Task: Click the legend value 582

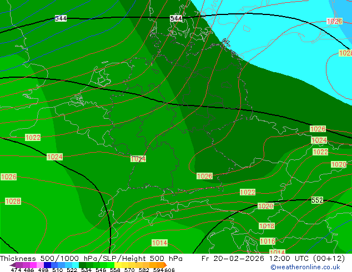Action: [144, 270]
